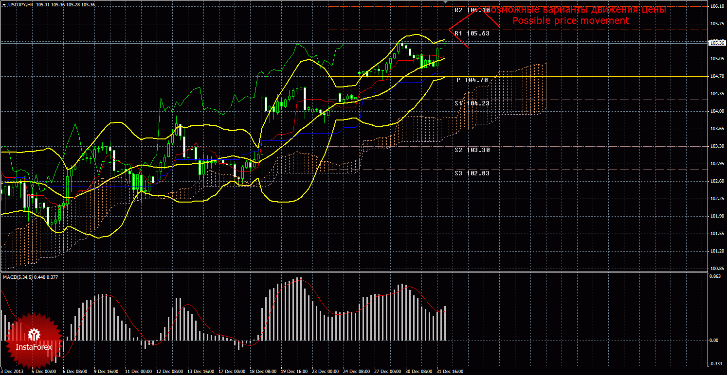The image size is (727, 375).
Task: Select the R2 pivot level label
Action: [x=472, y=10]
